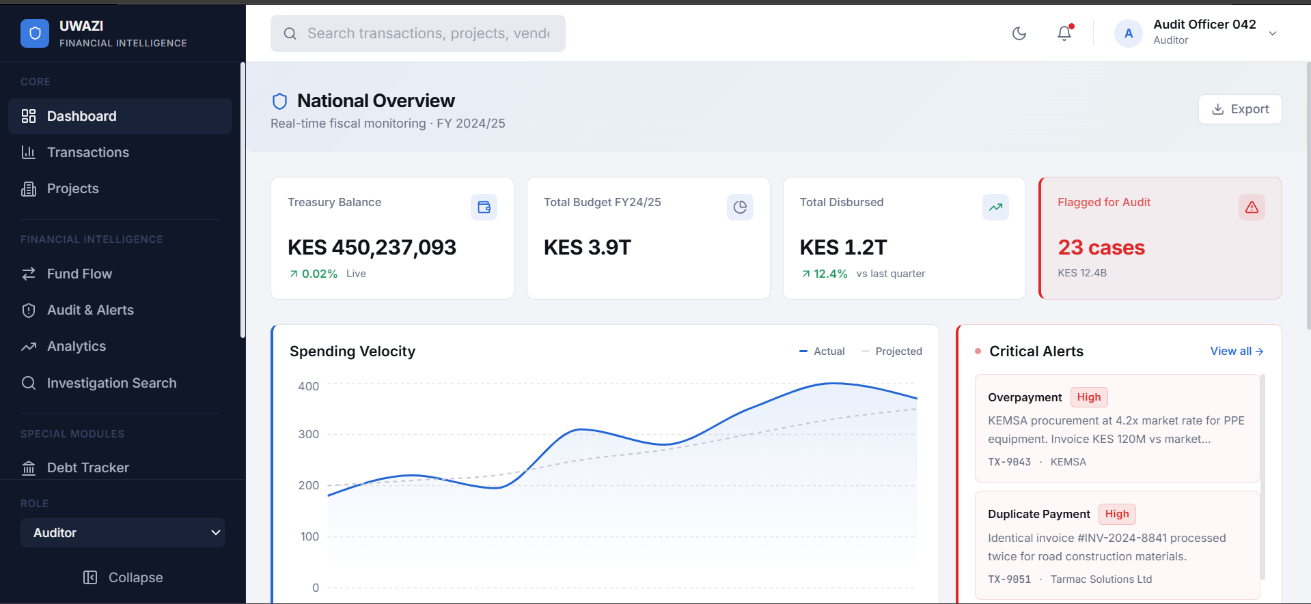Expand the Audit Officer 042 menu chevron
Image resolution: width=1311 pixels, height=604 pixels.
[x=1273, y=33]
